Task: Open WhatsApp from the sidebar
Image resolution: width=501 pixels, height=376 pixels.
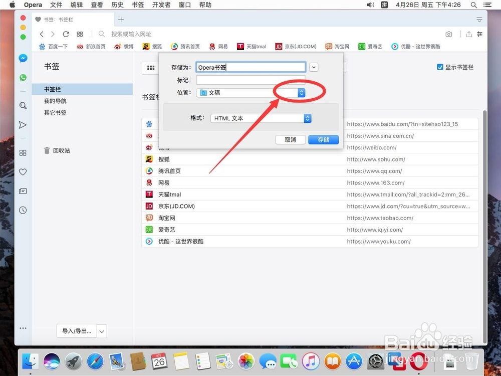Action: (23, 78)
